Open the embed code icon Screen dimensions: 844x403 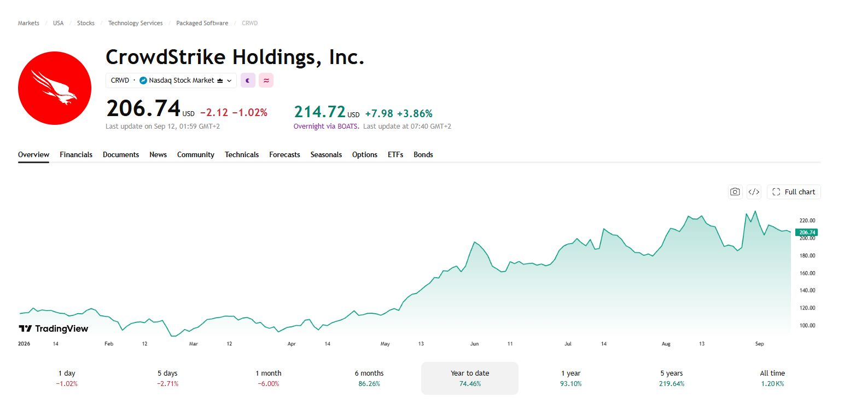coord(754,192)
